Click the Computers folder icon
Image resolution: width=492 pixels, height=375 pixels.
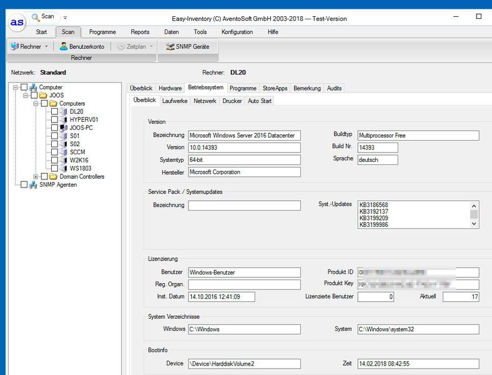click(53, 103)
